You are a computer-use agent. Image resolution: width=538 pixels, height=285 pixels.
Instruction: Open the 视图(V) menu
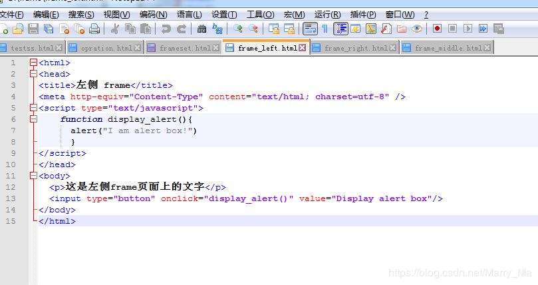[117, 15]
